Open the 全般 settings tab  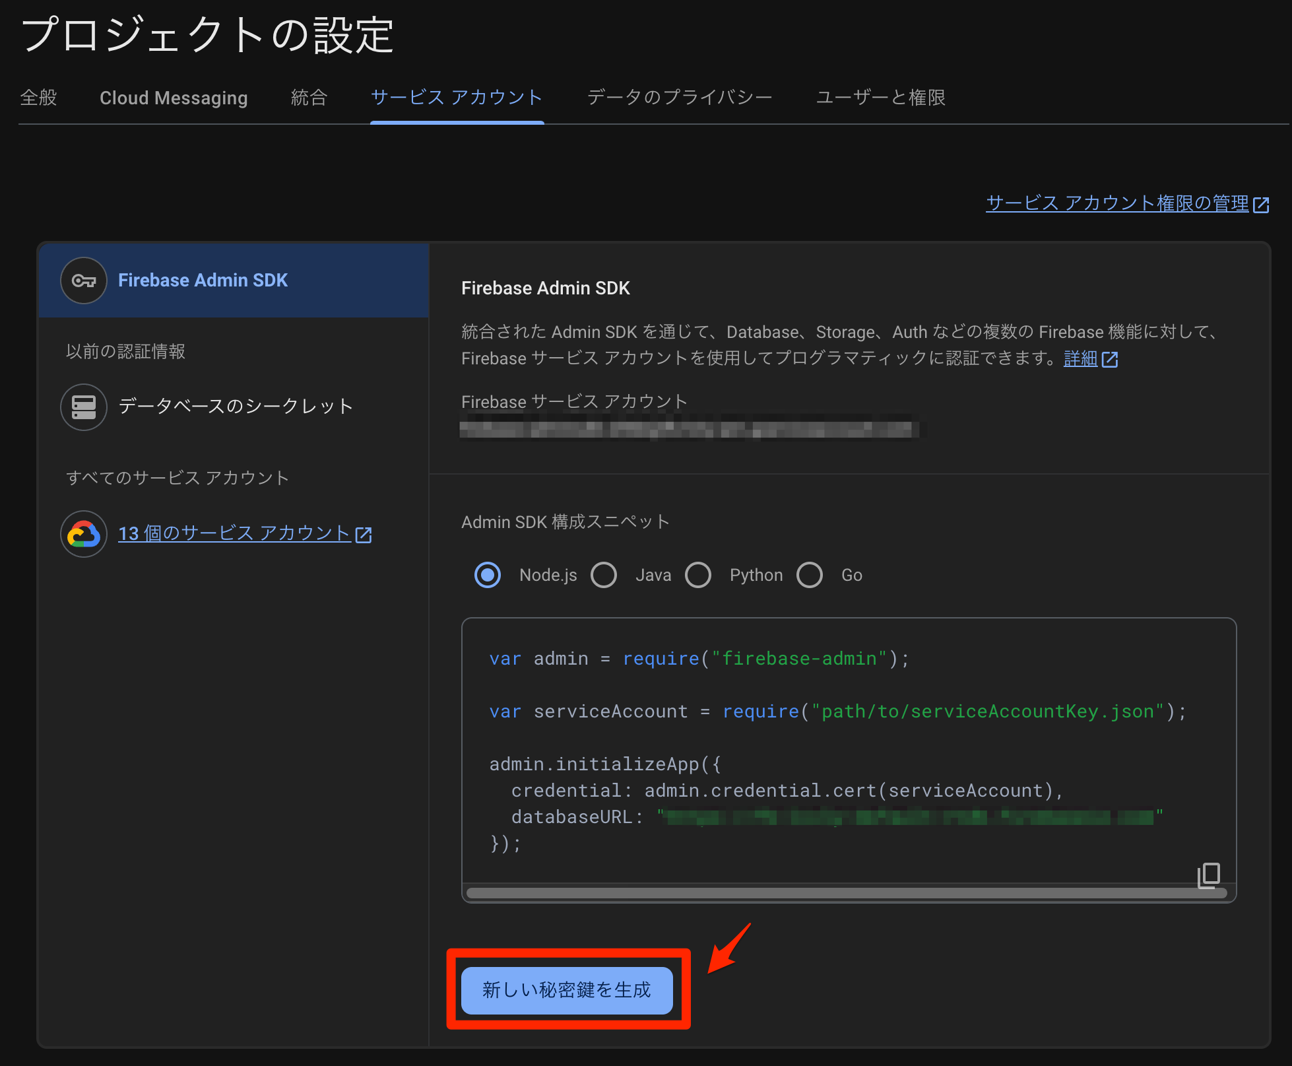tap(39, 98)
